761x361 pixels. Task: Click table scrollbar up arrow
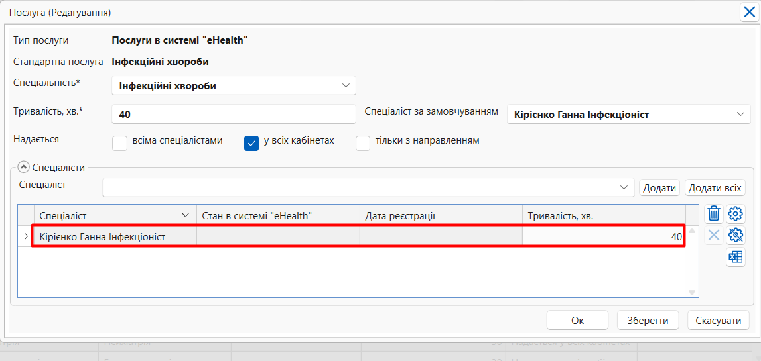point(692,231)
